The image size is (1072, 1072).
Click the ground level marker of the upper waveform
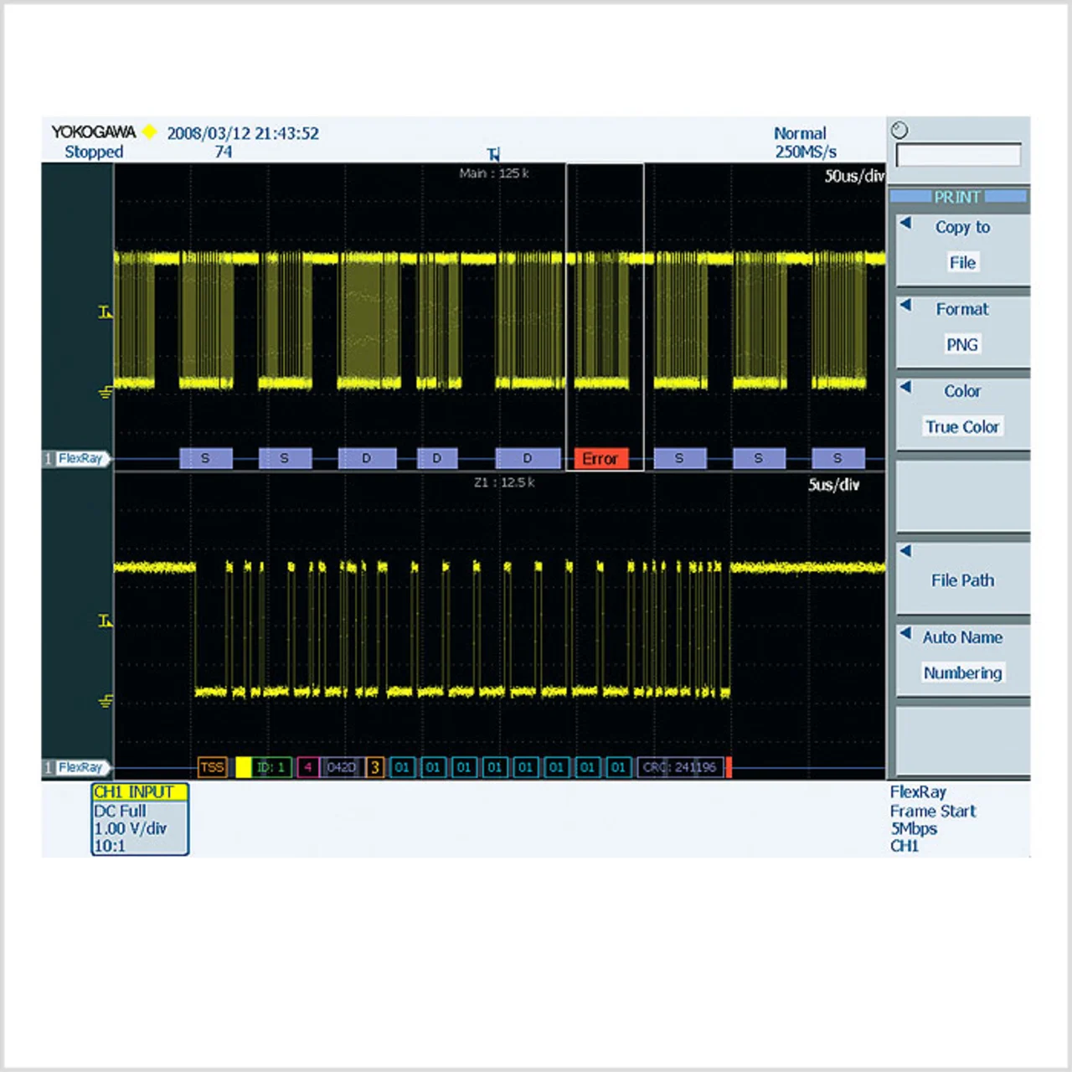click(x=106, y=392)
